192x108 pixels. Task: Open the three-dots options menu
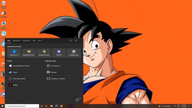80,41
